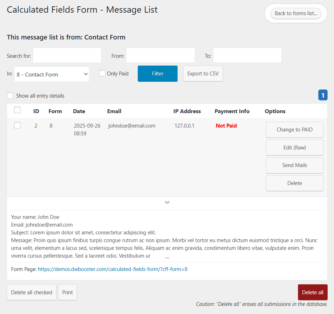Open the Back to forms list button
This screenshot has width=334, height=314.
(296, 13)
